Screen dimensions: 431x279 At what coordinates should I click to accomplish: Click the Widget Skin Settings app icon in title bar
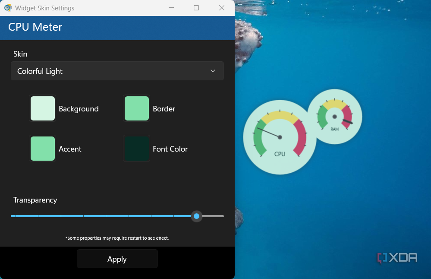[x=8, y=8]
